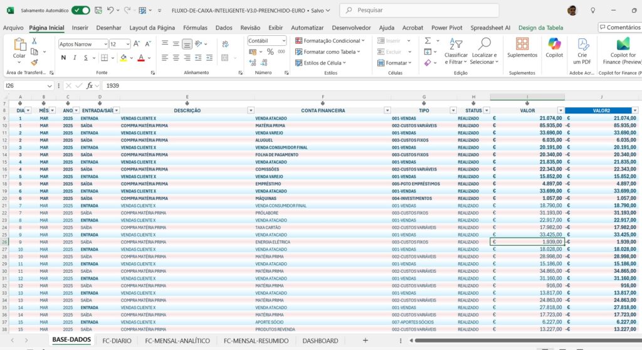This screenshot has height=350, width=642.
Task: Click the Comentários button
Action: [x=619, y=28]
